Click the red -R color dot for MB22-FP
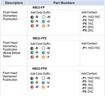105x96 pixels. tap(32, 26)
